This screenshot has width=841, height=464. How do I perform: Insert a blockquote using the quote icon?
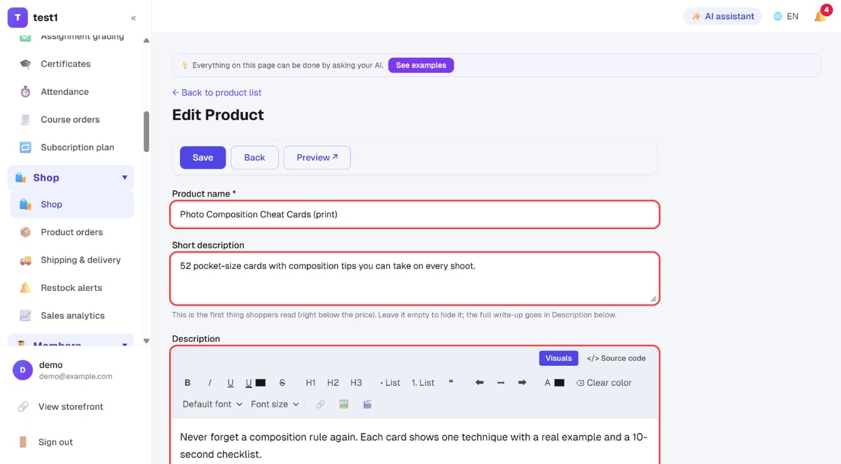click(451, 383)
